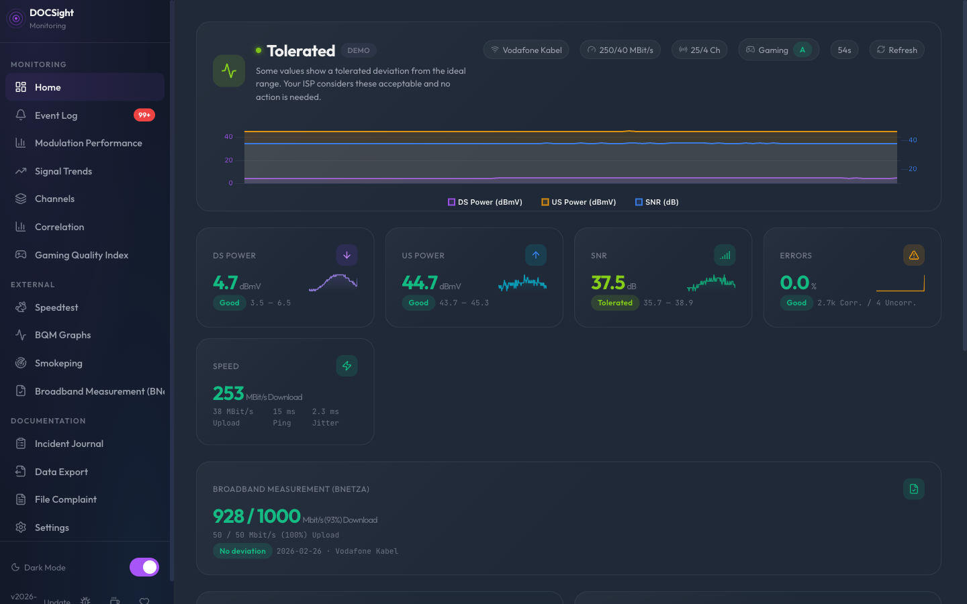Launch Speedtest from the External section
The image size is (967, 604).
(x=56, y=307)
